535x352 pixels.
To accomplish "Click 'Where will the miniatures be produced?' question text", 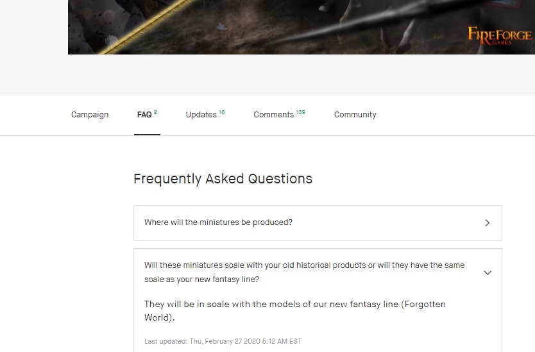I will tap(218, 222).
